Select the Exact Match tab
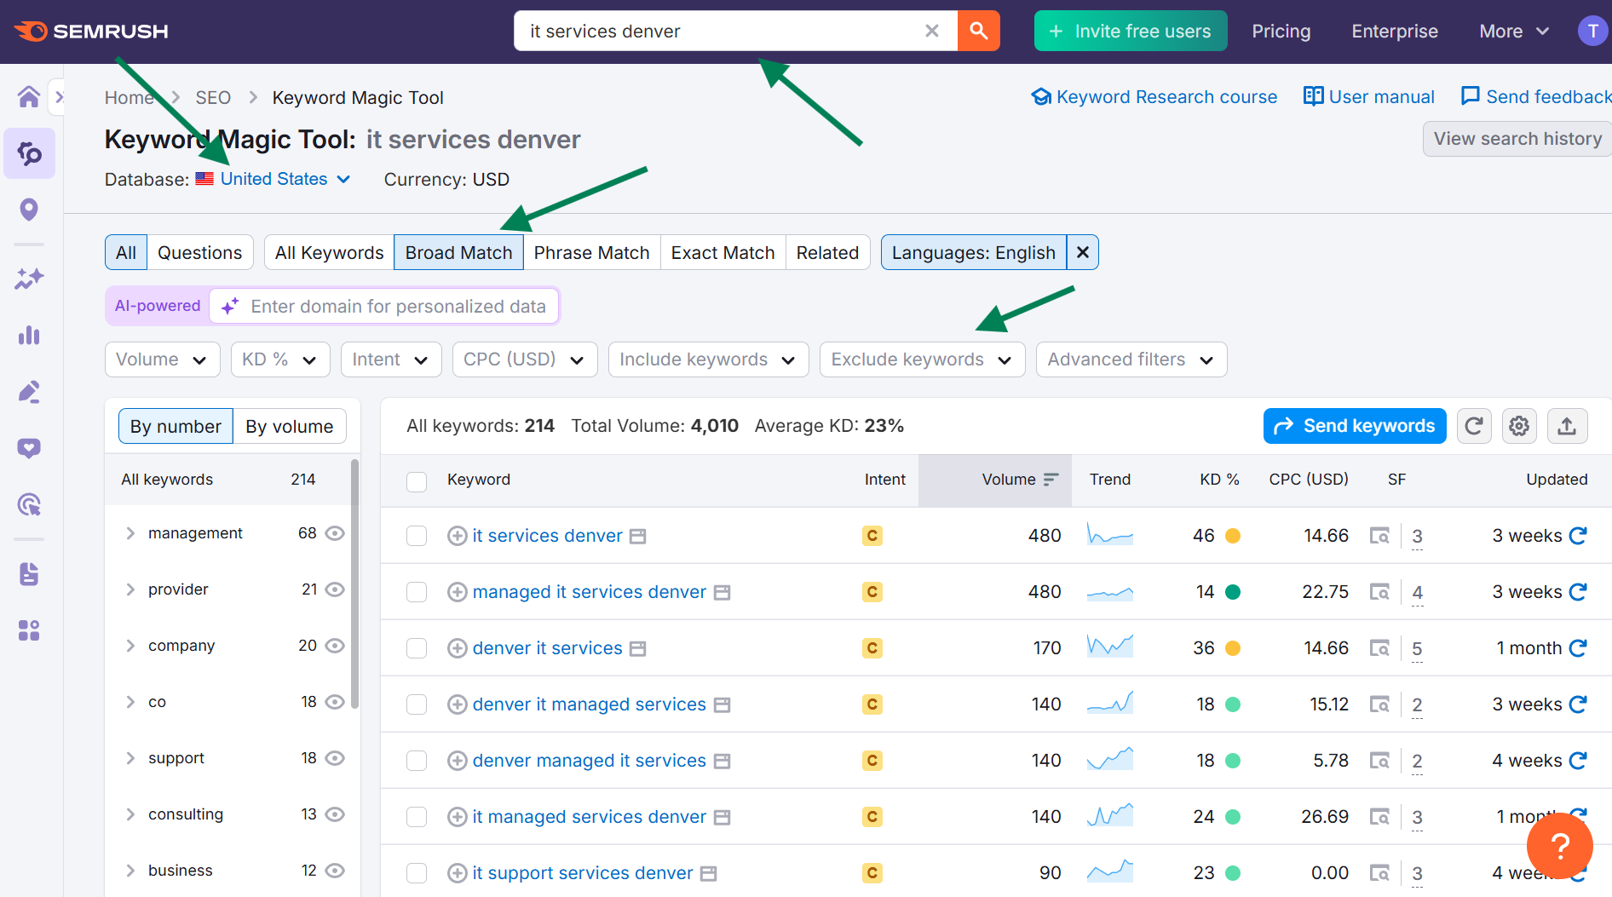Screen dimensions: 1612x897 723,252
